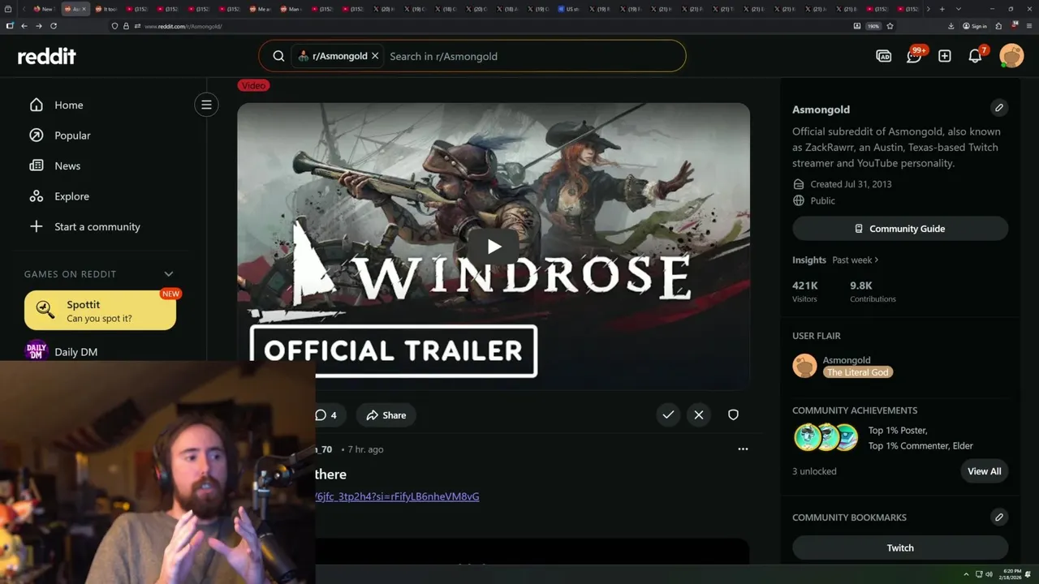Collapse the left navigation sidebar
This screenshot has width=1039, height=584.
pyautogui.click(x=206, y=105)
